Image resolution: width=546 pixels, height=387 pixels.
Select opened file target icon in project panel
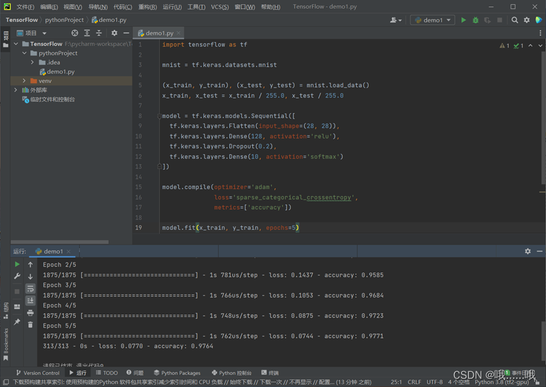tap(75, 33)
